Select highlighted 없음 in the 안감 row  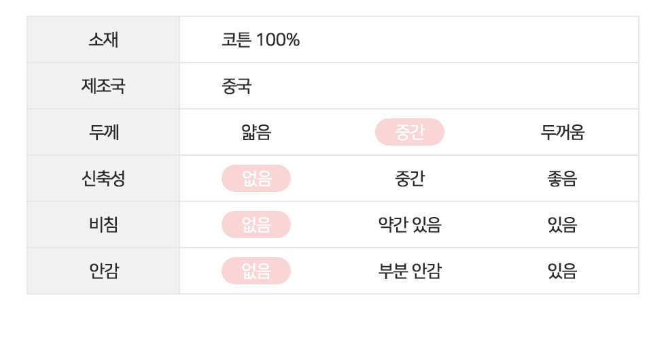click(x=256, y=271)
